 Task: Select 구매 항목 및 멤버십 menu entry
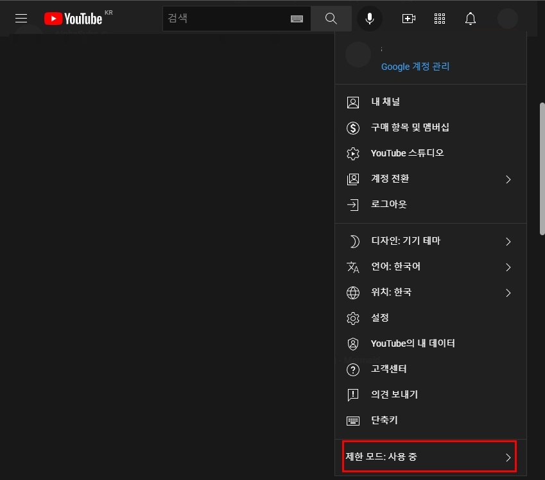click(410, 128)
